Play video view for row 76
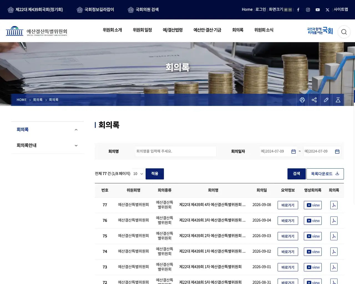 coord(313,221)
